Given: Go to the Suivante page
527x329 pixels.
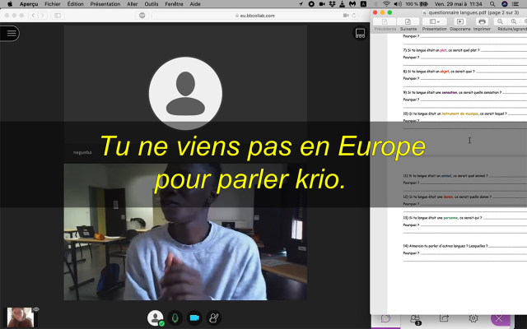Looking at the screenshot, I should coord(409,22).
